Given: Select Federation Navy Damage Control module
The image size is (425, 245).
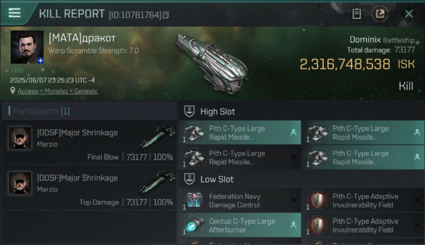Looking at the screenshot, I should click(240, 201).
